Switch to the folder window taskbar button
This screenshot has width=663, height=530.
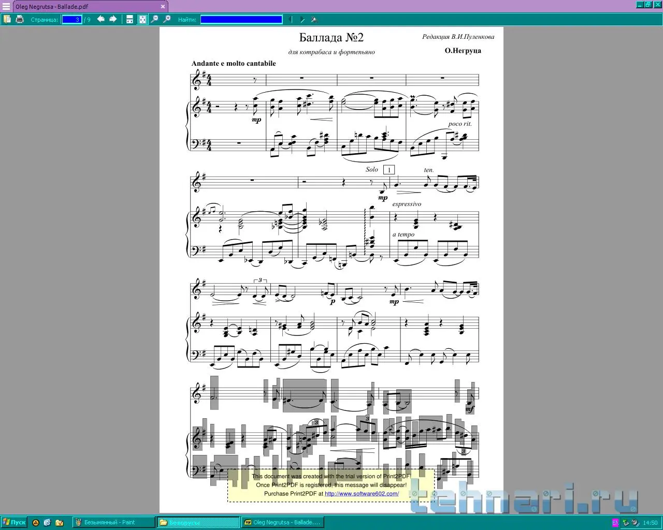pos(198,522)
